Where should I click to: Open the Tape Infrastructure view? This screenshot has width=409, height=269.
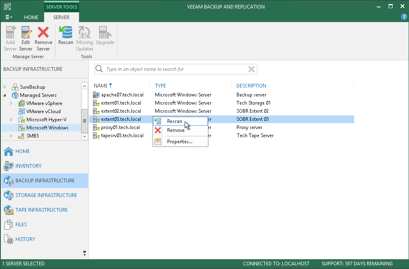click(x=41, y=210)
